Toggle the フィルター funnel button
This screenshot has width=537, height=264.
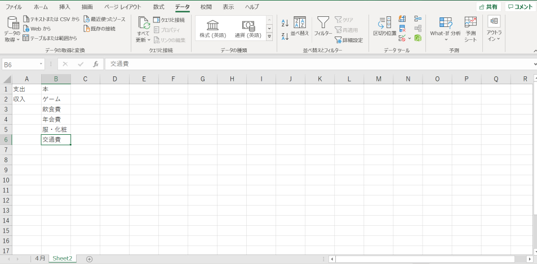point(323,26)
